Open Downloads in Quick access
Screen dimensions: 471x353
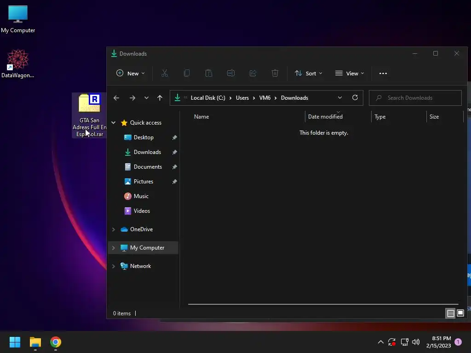147,152
